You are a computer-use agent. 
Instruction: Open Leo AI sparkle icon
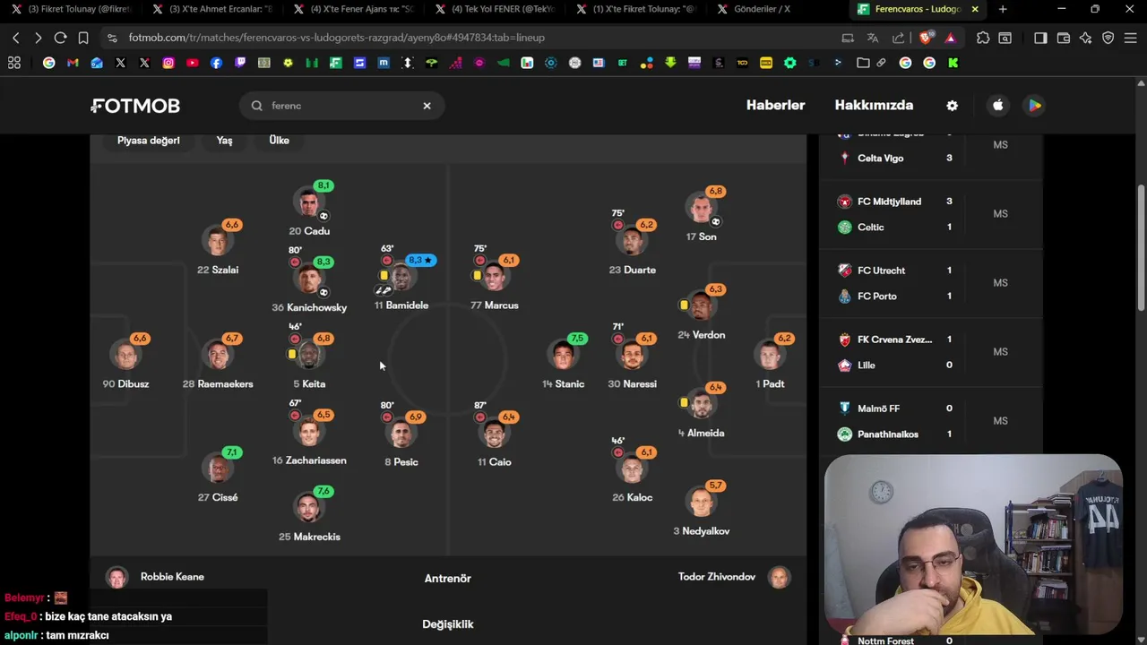[1086, 38]
